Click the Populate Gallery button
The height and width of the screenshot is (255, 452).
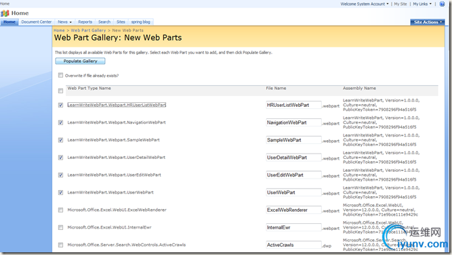80,61
